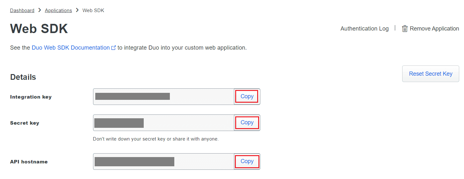Focus the Secret key field
This screenshot has height=179, width=464.
pyautogui.click(x=163, y=123)
